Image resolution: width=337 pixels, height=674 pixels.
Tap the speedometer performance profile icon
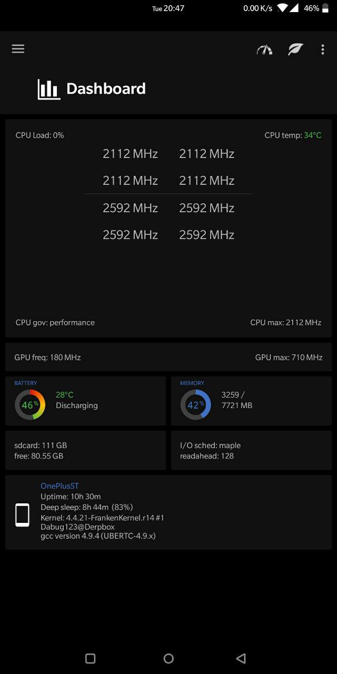264,49
